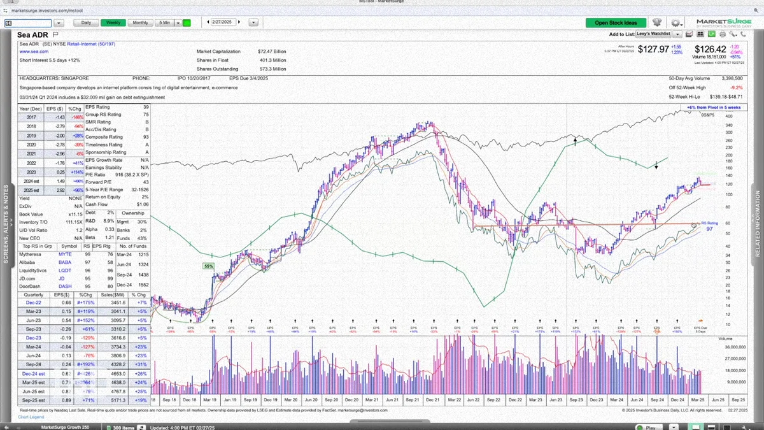Open the chart view icon
This screenshot has height=430, width=764.
(689, 34)
